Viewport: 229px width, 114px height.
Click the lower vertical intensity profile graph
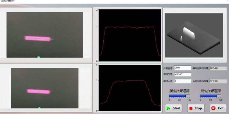coord(130,88)
